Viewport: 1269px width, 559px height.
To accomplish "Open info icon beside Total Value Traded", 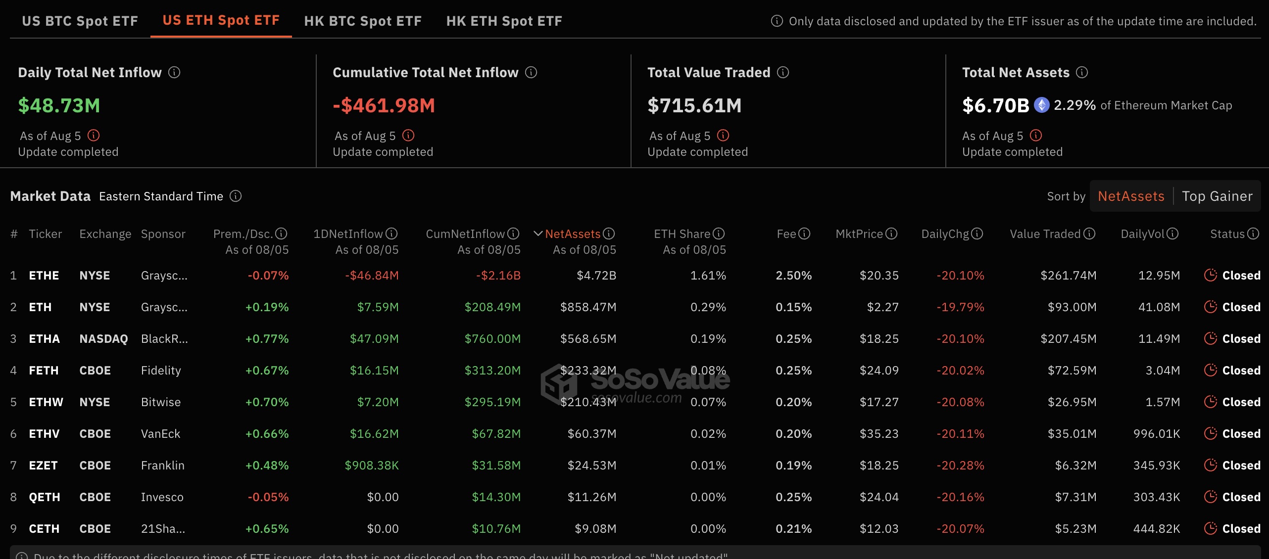I will tap(783, 73).
